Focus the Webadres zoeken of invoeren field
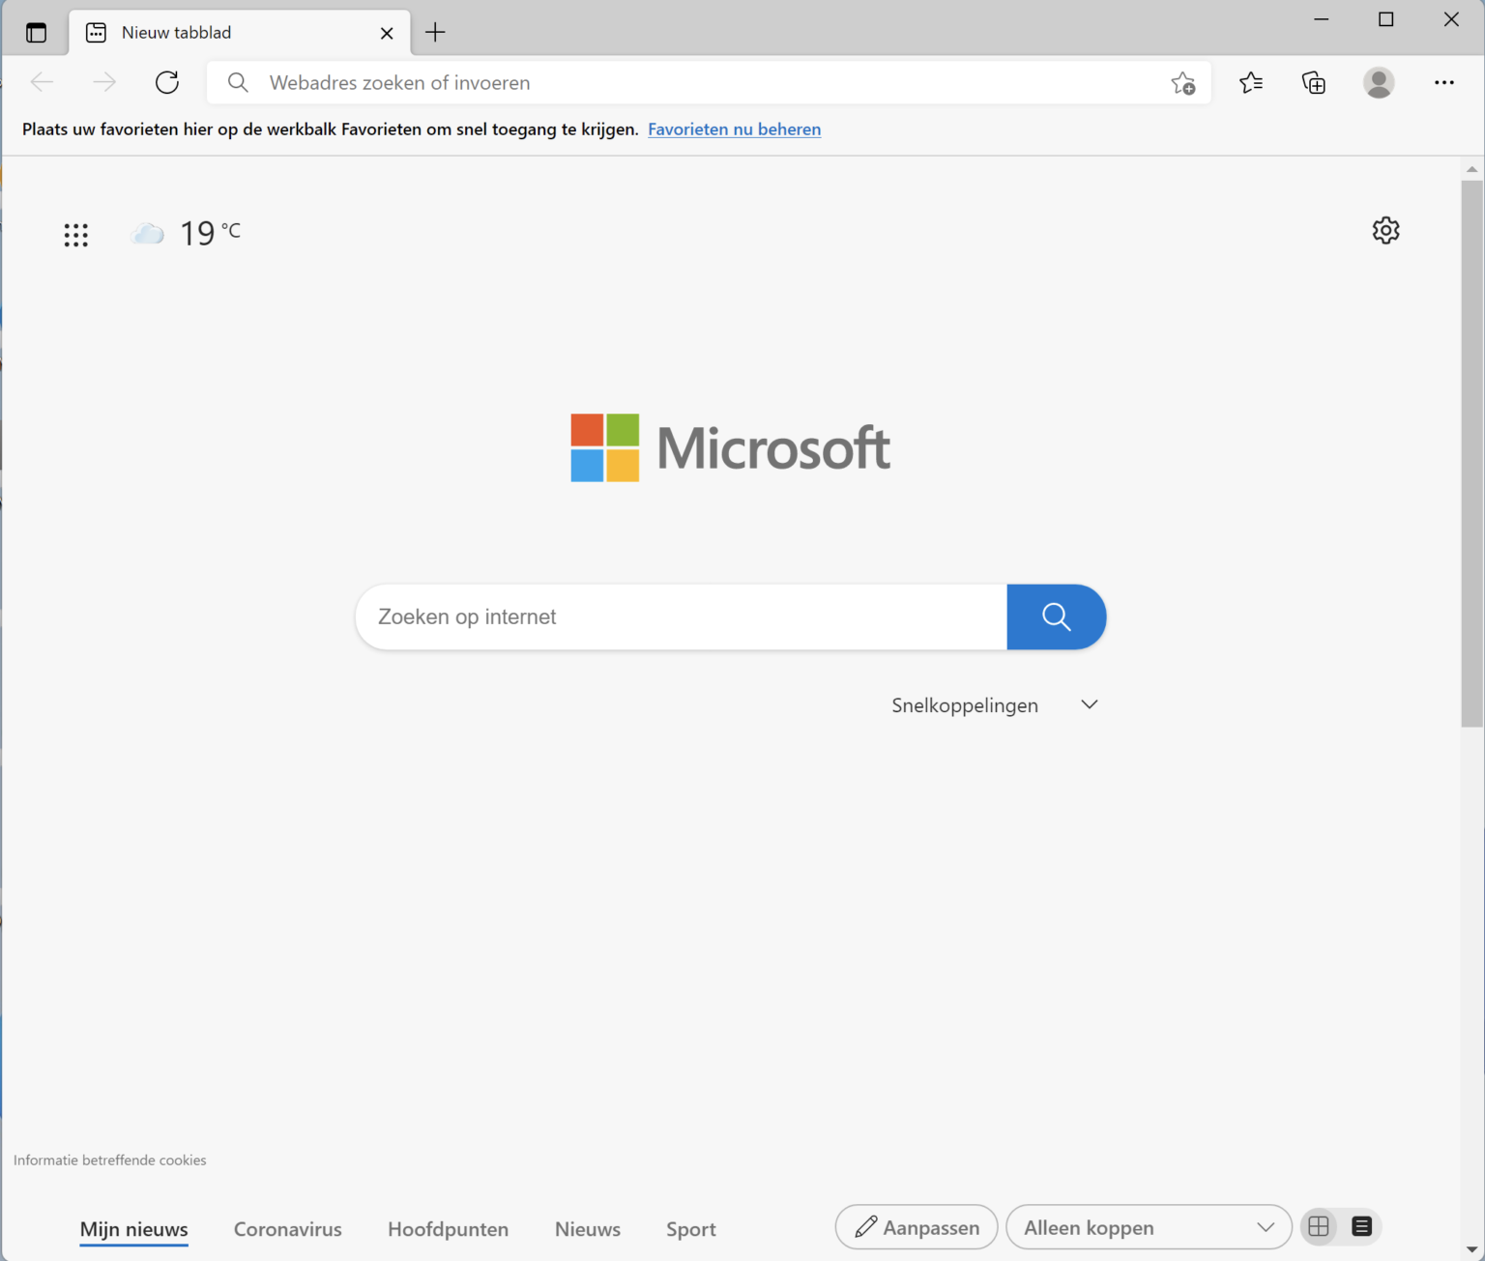 tap(709, 82)
